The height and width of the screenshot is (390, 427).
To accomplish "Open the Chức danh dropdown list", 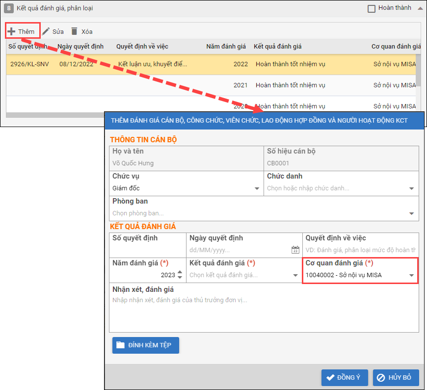I will (x=411, y=188).
